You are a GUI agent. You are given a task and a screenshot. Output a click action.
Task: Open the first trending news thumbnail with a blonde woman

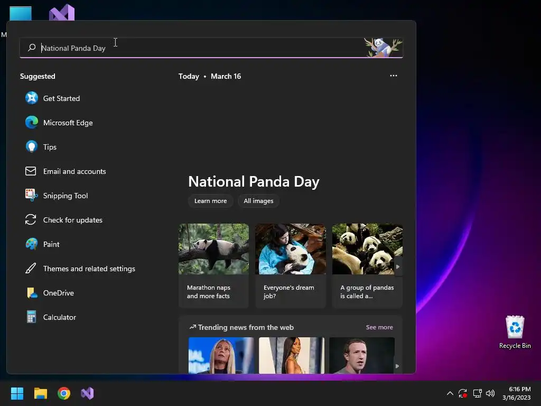221,355
